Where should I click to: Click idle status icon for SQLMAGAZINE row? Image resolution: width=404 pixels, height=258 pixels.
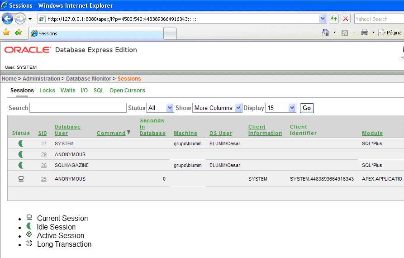pos(21,165)
